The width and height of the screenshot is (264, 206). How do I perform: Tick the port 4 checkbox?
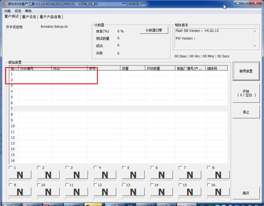(95, 168)
